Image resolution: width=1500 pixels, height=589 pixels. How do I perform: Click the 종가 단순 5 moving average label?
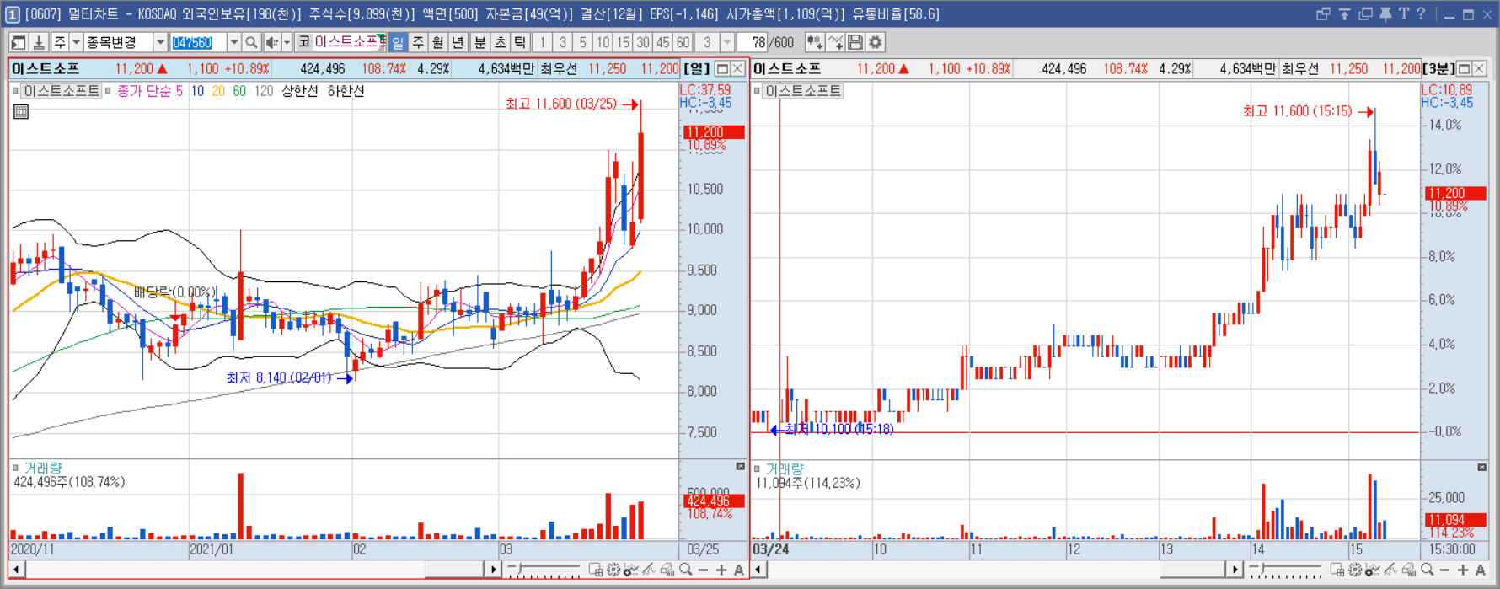click(150, 91)
